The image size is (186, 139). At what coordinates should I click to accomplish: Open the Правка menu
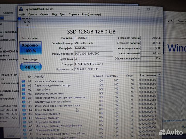pos(33,14)
